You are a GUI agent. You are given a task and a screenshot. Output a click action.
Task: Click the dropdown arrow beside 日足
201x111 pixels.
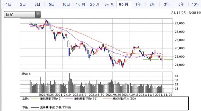pos(38,14)
